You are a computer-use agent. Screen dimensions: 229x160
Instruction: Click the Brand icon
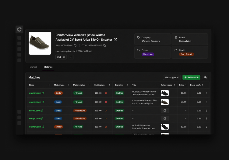pyautogui.click(x=176, y=38)
